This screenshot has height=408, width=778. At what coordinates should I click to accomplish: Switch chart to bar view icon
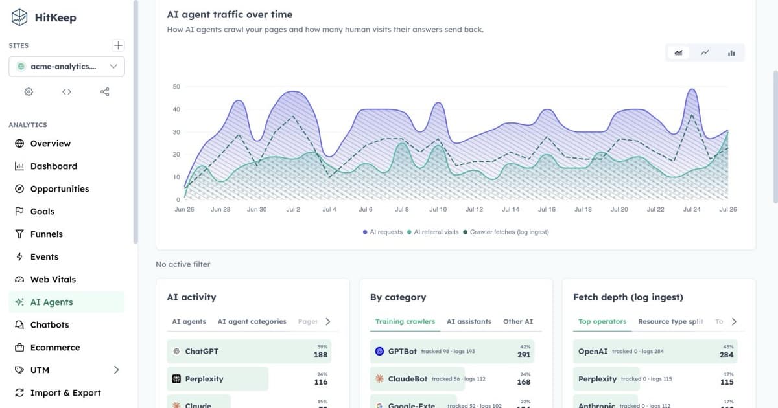point(731,53)
